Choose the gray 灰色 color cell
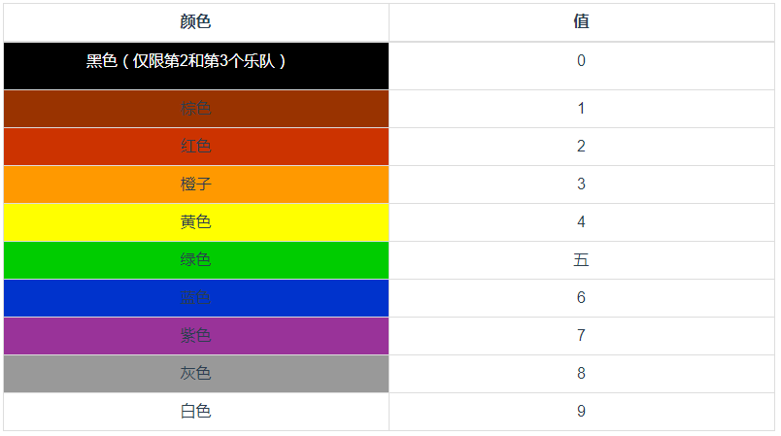Image resolution: width=781 pixels, height=436 pixels. coord(195,373)
